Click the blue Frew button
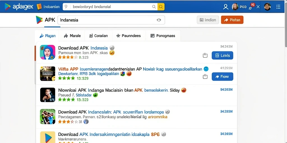Screen dimensions: 287x143 tap(222, 77)
